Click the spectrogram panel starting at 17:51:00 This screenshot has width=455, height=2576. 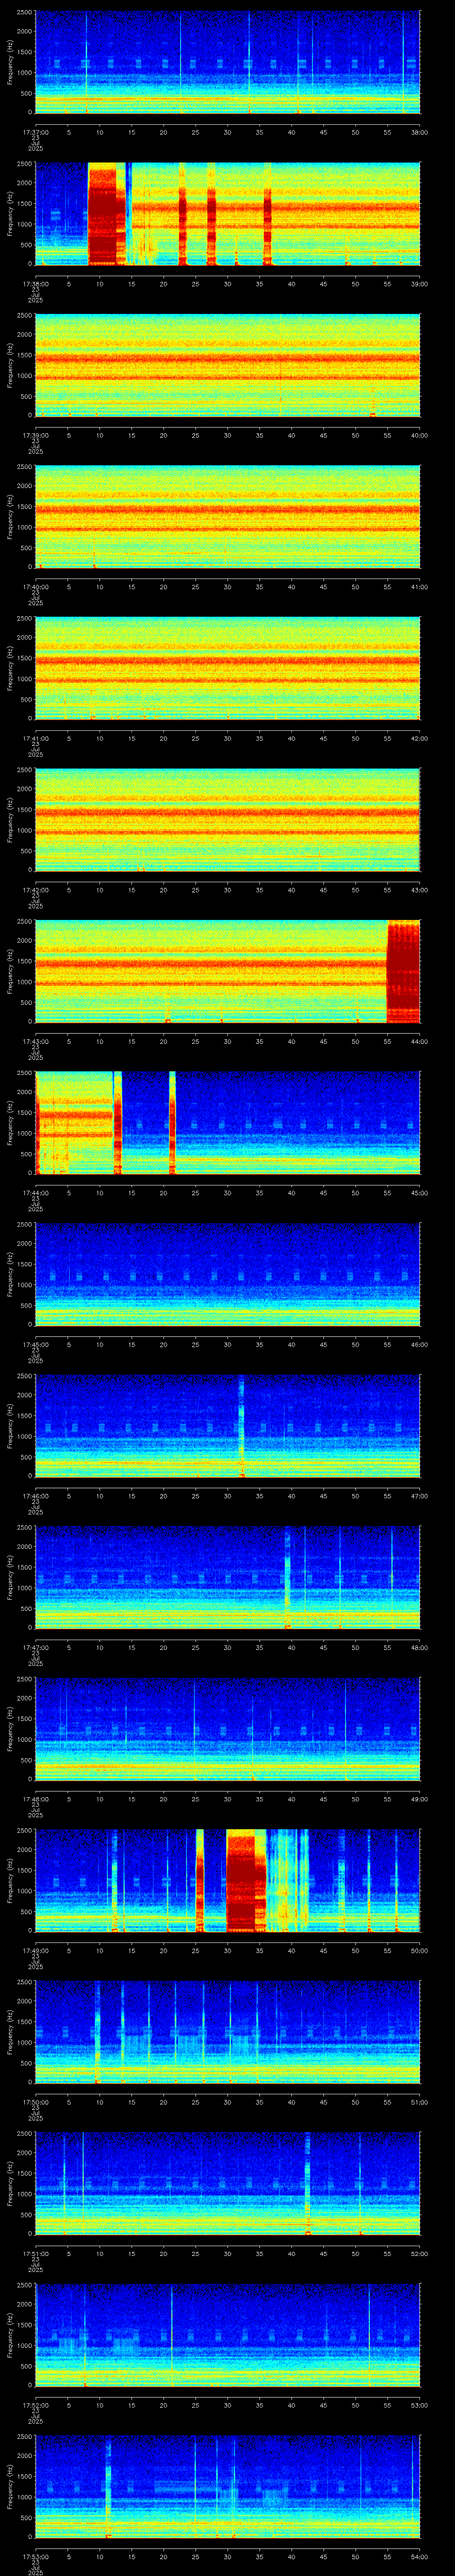point(228,2184)
